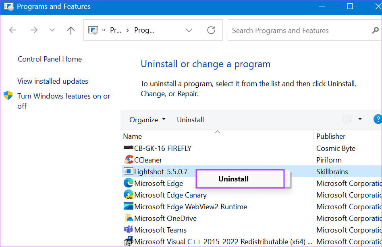This screenshot has height=247, width=382.
Task: Open Control Panel Home link
Action: 50,59
